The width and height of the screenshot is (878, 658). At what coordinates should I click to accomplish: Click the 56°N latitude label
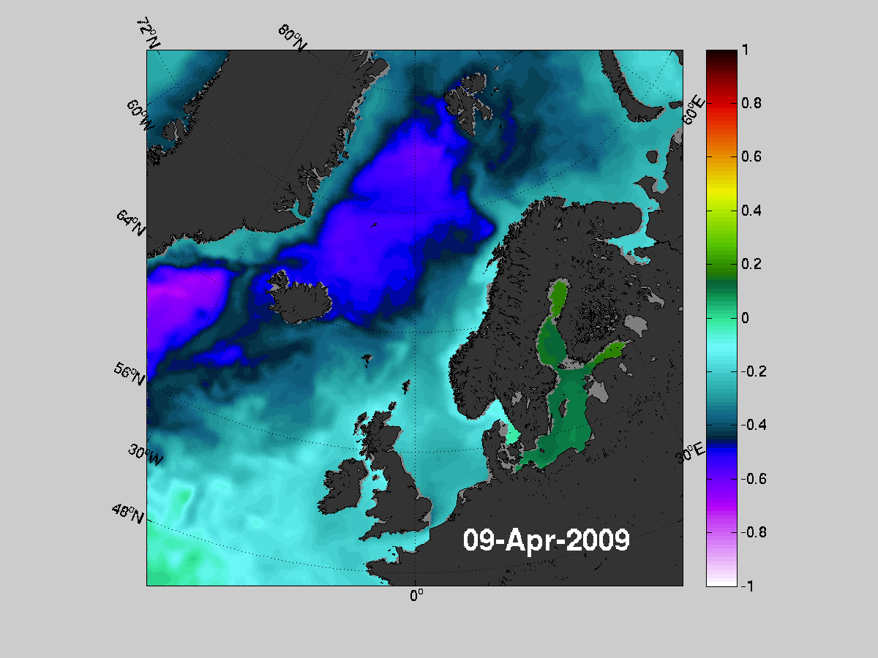point(130,373)
